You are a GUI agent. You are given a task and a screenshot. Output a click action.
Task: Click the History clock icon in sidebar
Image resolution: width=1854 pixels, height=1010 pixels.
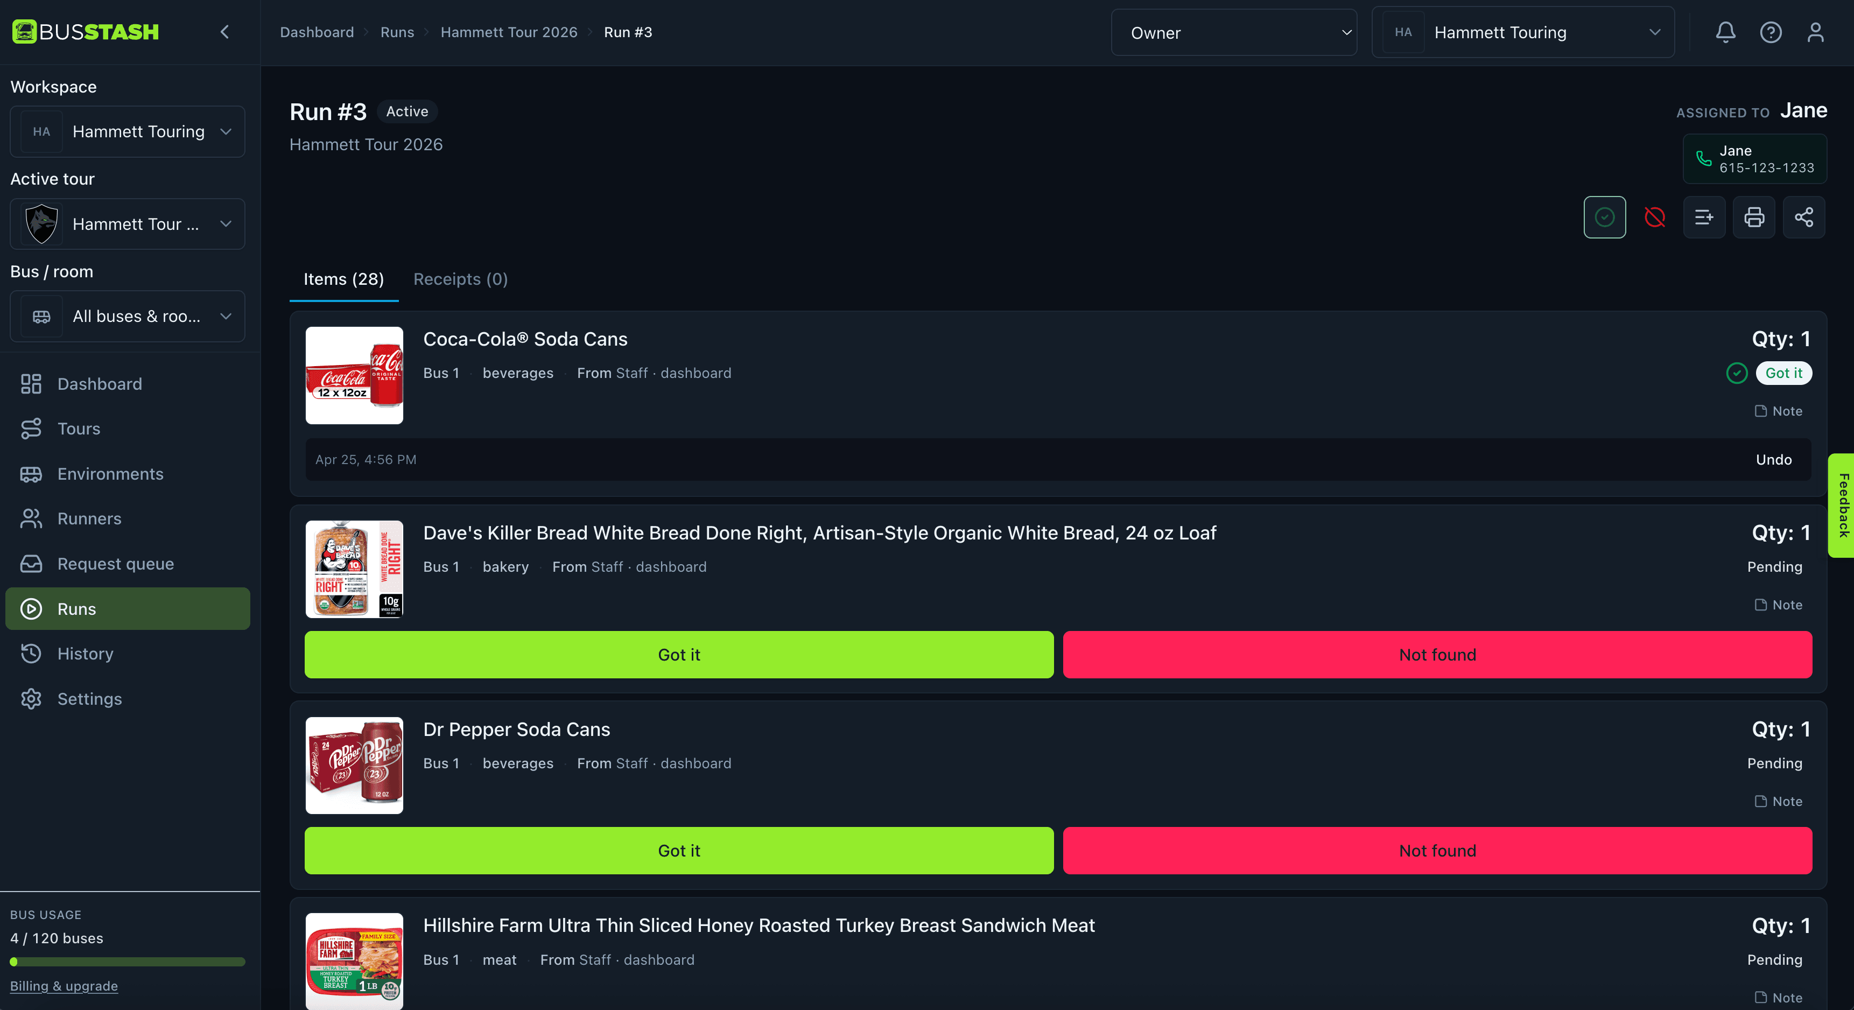click(x=31, y=654)
